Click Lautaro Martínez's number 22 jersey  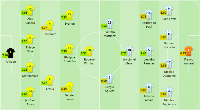click(110, 23)
